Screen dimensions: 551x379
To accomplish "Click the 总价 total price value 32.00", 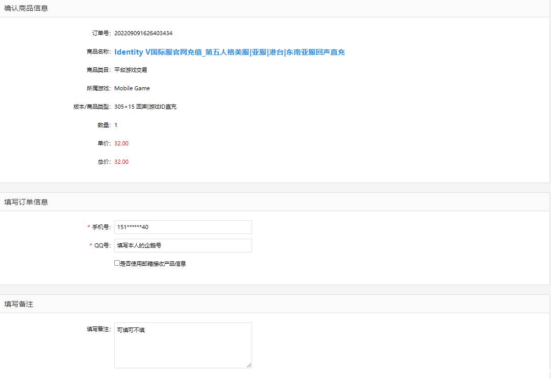I will pos(121,162).
